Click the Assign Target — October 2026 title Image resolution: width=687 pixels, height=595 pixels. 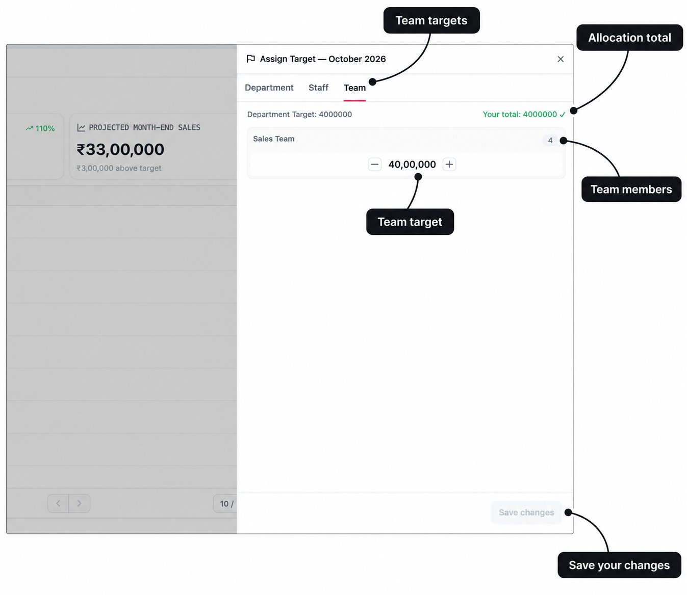(x=323, y=59)
